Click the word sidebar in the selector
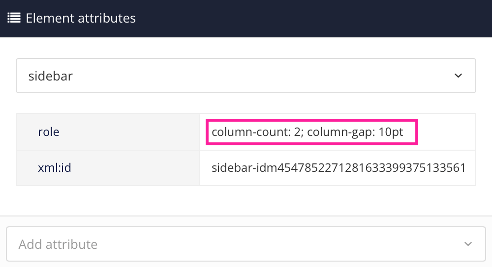492x267 pixels. pos(51,76)
